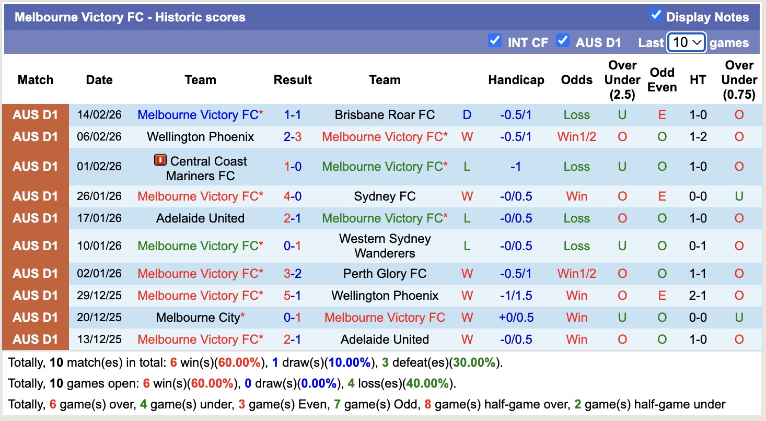The height and width of the screenshot is (421, 766).
Task: Click the Date column header
Action: [99, 79]
